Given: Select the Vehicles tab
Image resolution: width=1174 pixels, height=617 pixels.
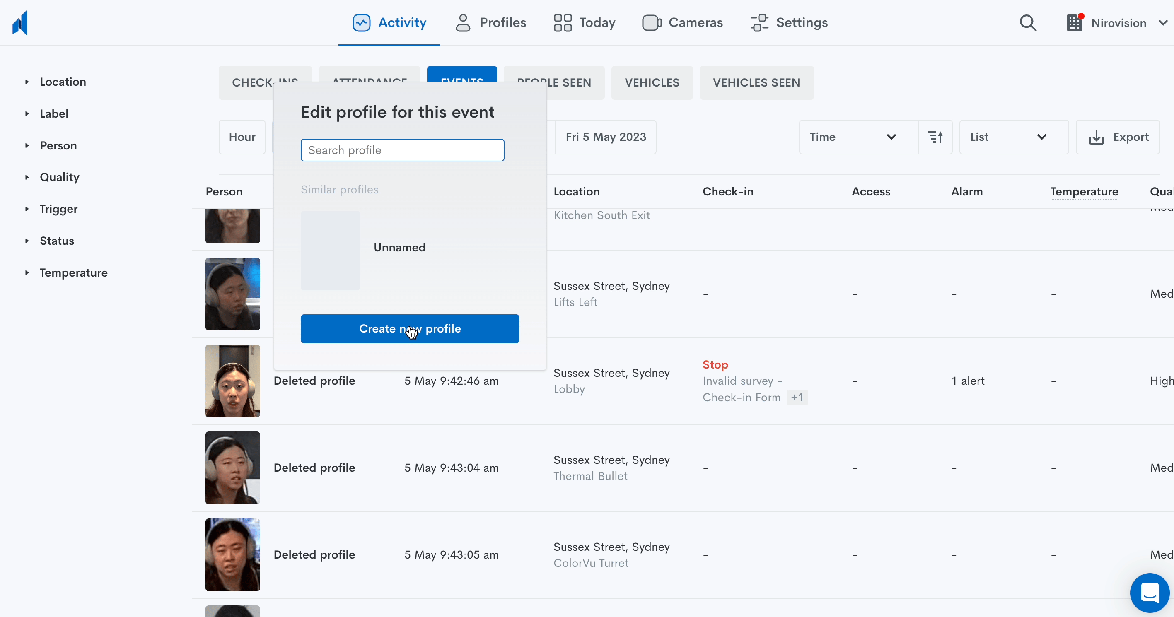Looking at the screenshot, I should (x=652, y=83).
